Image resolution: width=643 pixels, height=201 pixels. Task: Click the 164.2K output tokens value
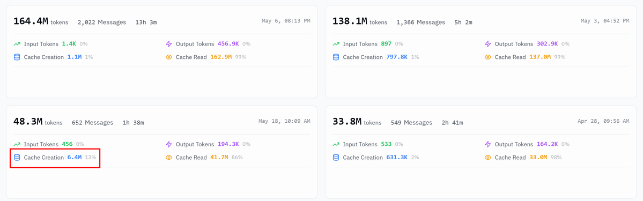[548, 144]
